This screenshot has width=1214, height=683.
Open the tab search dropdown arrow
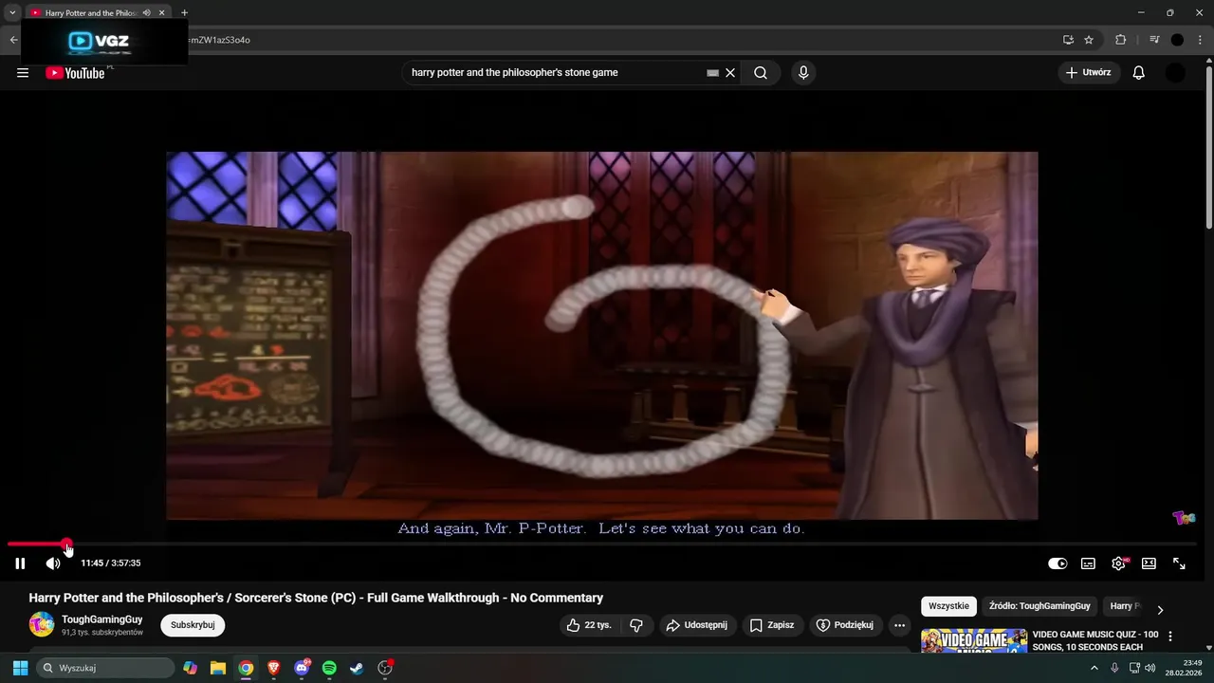(x=12, y=13)
